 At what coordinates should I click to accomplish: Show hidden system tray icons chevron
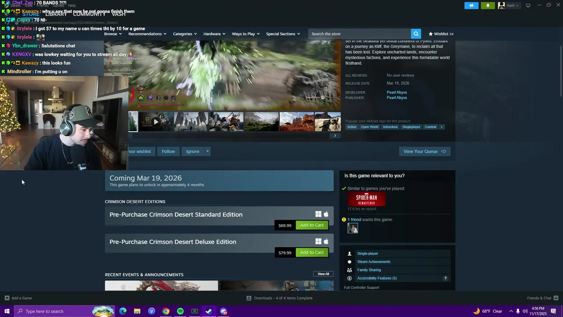tap(511, 311)
